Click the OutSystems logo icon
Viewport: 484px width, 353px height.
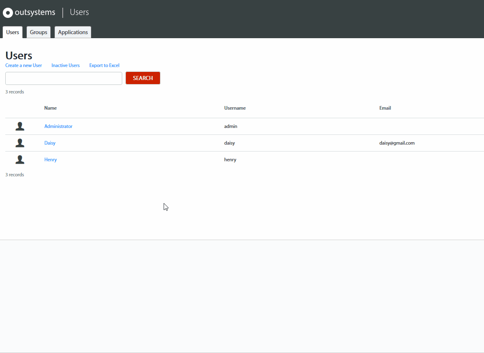tap(8, 13)
